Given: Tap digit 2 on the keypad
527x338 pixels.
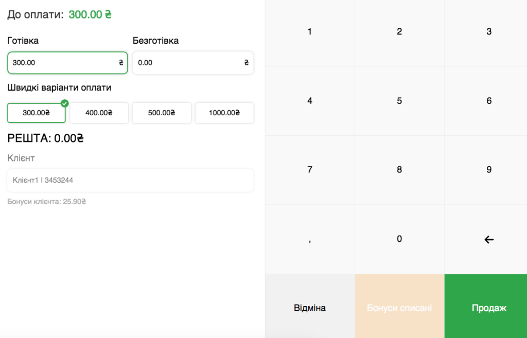Looking at the screenshot, I should 399,32.
